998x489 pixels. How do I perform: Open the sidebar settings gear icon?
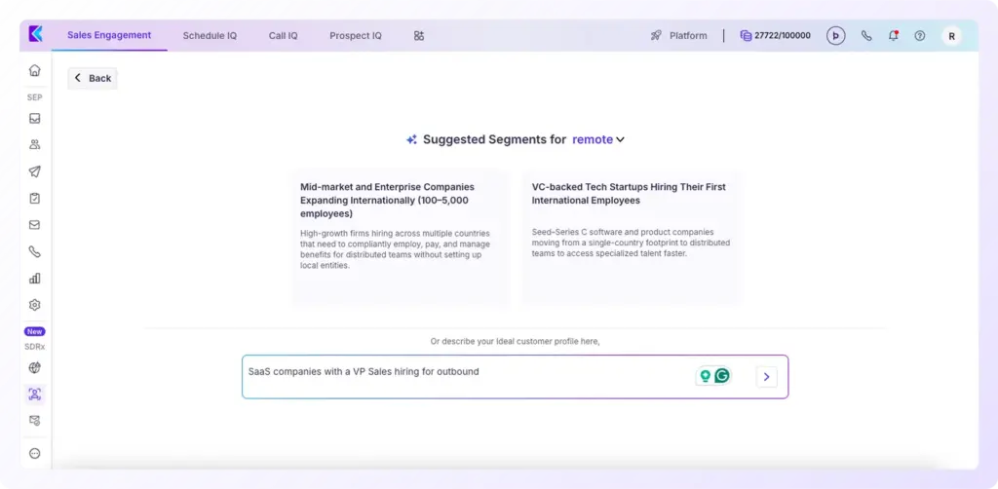[35, 305]
